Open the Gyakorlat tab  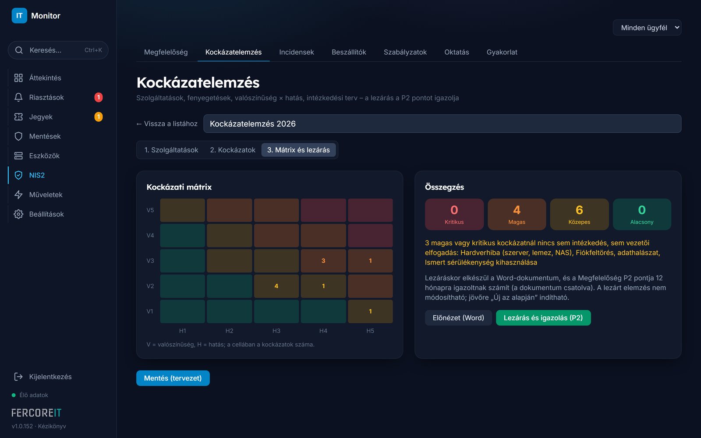coord(502,52)
